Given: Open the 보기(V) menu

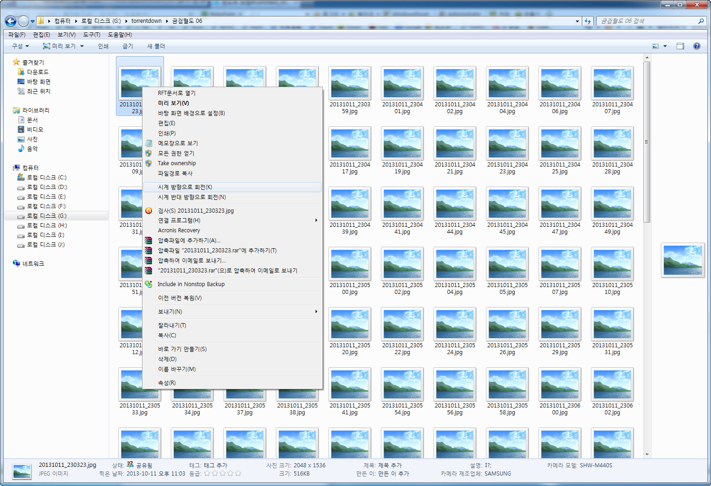Looking at the screenshot, I should click(x=67, y=35).
